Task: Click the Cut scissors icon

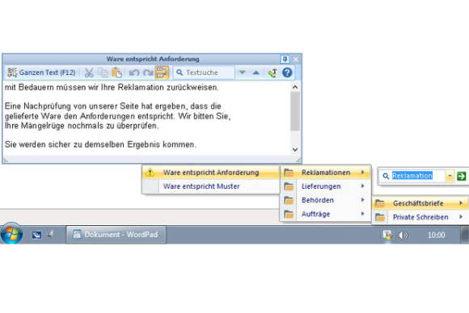Action: tap(89, 73)
